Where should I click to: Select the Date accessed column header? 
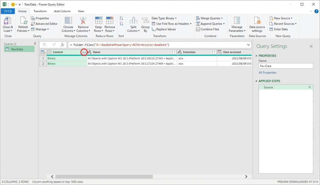[x=234, y=52]
